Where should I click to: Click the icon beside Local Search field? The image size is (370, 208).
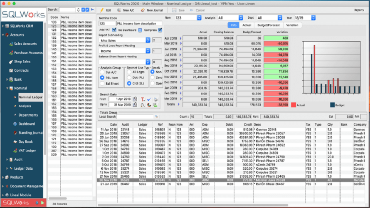[156, 116]
